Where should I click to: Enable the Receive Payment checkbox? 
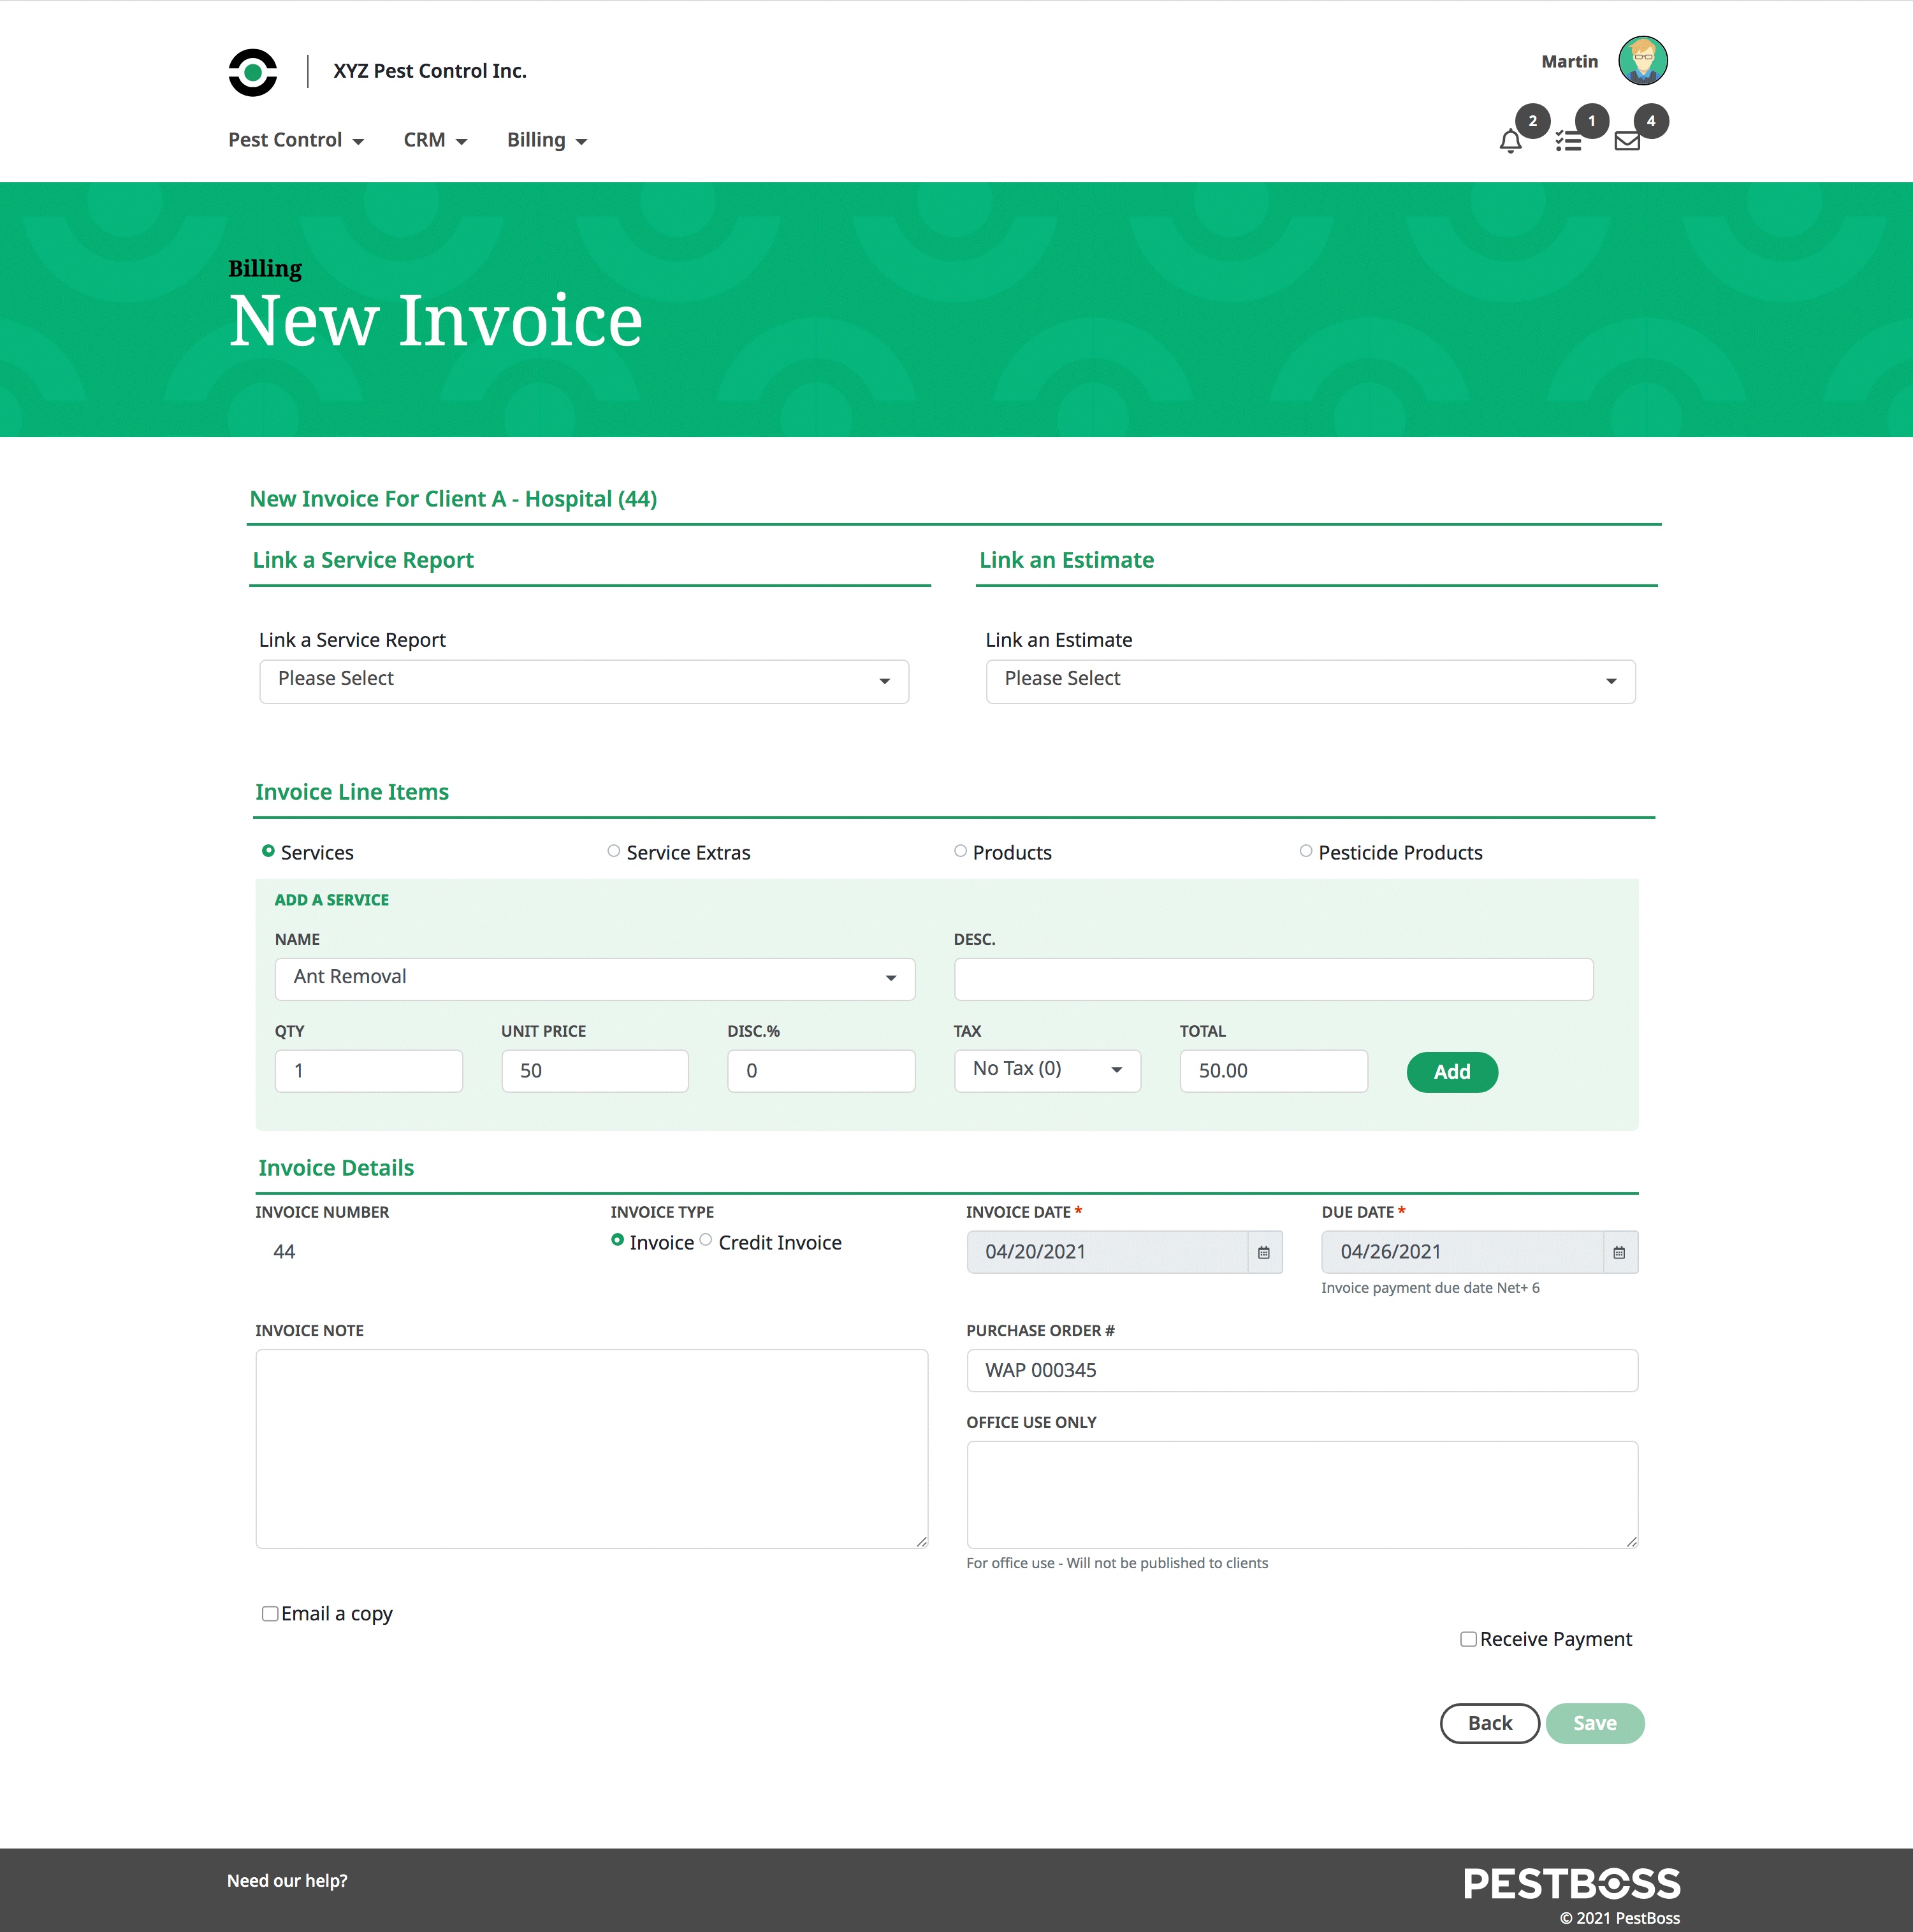pos(1468,1639)
